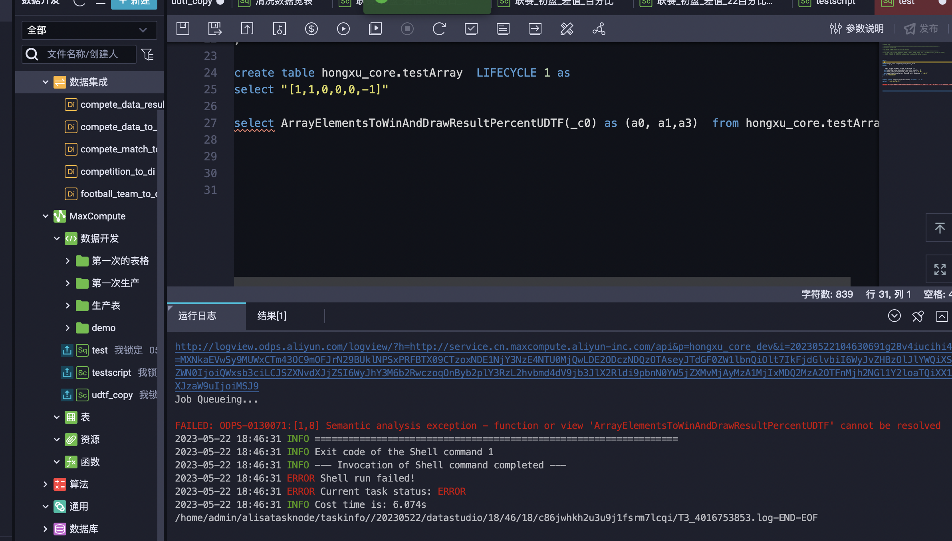Click the Steal Lock edit toolbar icon

(279, 29)
